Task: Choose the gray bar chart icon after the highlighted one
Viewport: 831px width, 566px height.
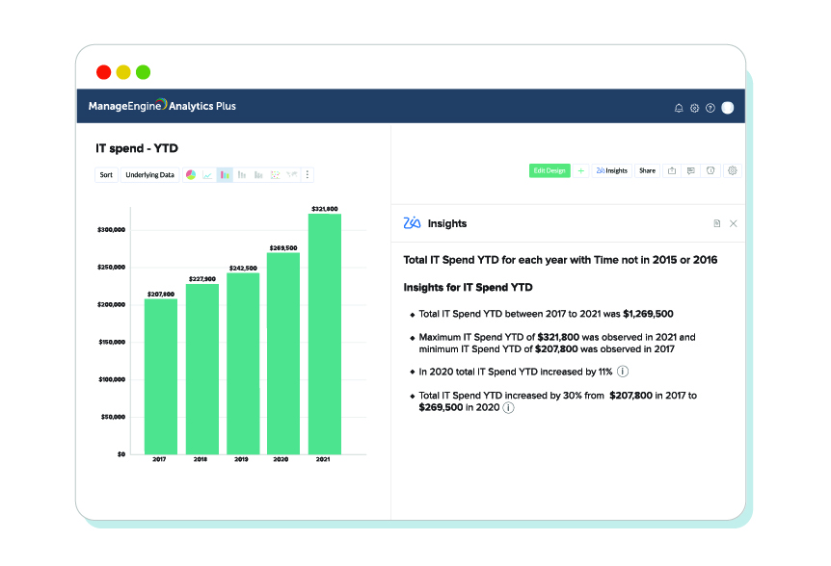Action: click(x=242, y=174)
